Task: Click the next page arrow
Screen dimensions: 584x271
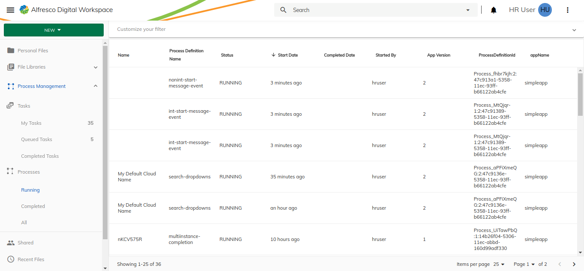Action: [x=574, y=264]
